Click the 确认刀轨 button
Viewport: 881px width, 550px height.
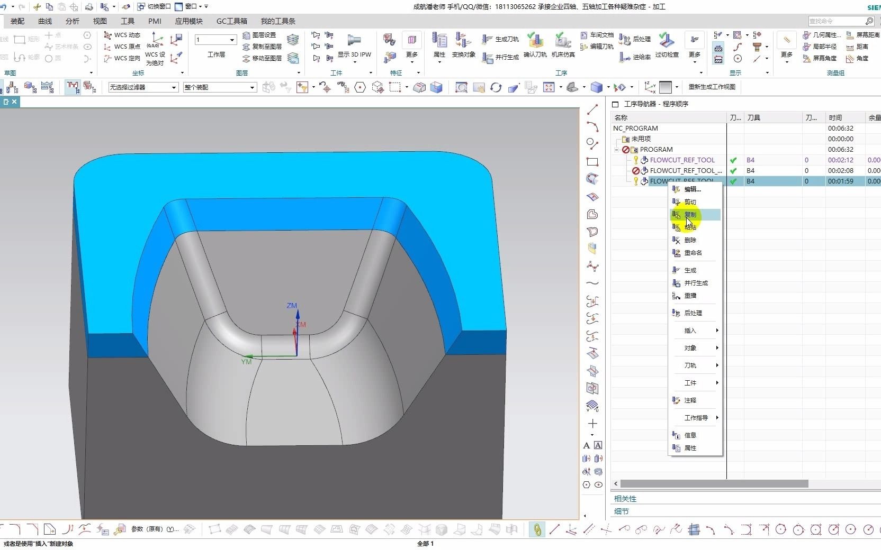(x=535, y=45)
